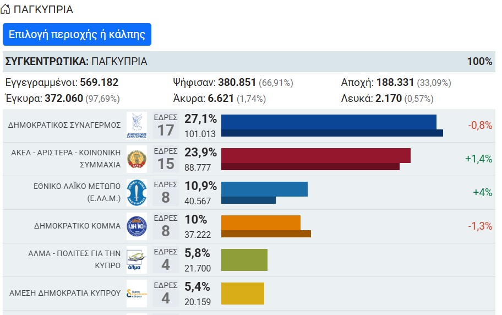Click the Άμεση Δημοκρατία Κύπρου logo

click(x=137, y=294)
